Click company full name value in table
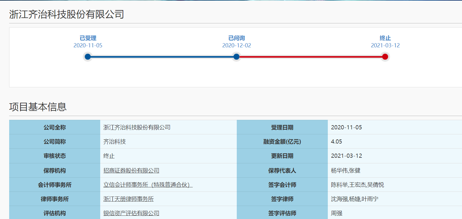462x219 pixels. pyautogui.click(x=137, y=128)
